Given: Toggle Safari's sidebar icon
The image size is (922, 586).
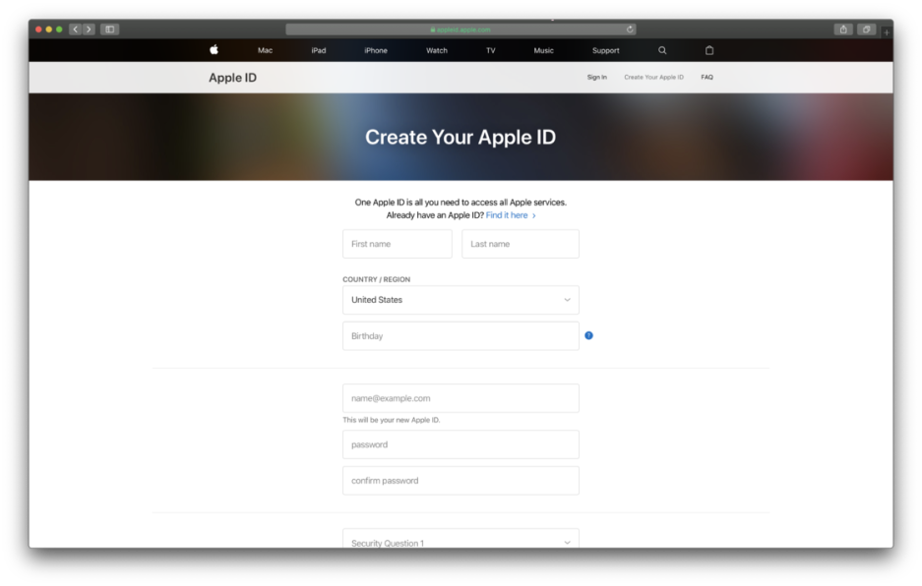Looking at the screenshot, I should [x=109, y=29].
